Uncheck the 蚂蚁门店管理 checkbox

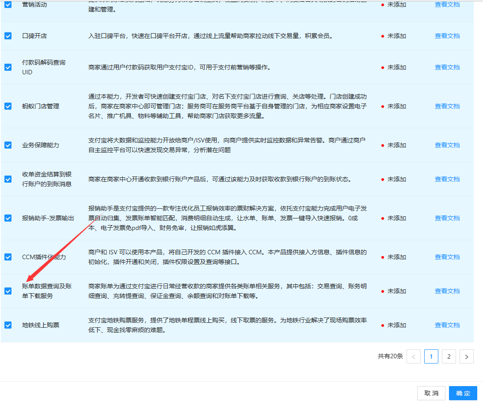pyautogui.click(x=8, y=106)
